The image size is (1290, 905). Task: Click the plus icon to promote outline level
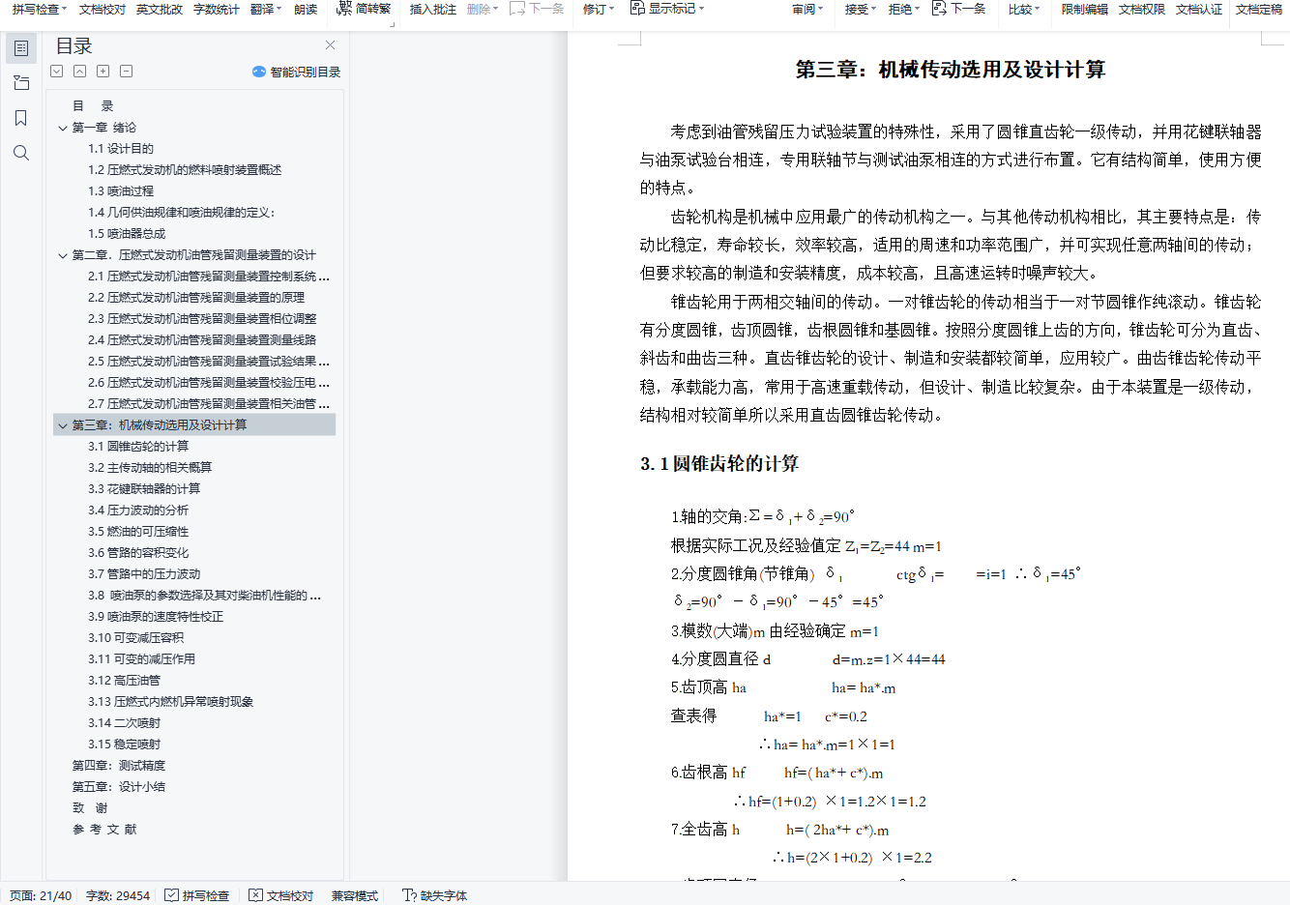(x=103, y=72)
